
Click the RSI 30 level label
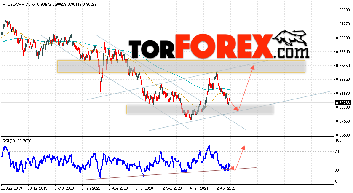tap(337, 170)
